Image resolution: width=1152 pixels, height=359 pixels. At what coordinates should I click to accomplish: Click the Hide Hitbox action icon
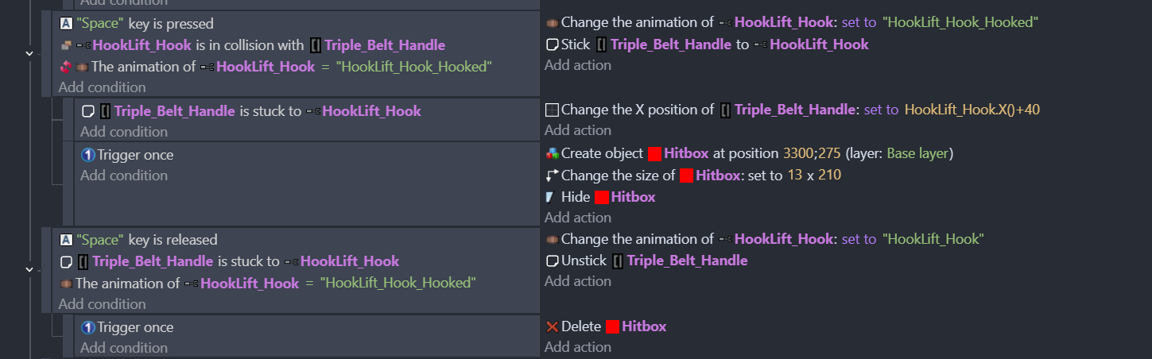tap(552, 197)
